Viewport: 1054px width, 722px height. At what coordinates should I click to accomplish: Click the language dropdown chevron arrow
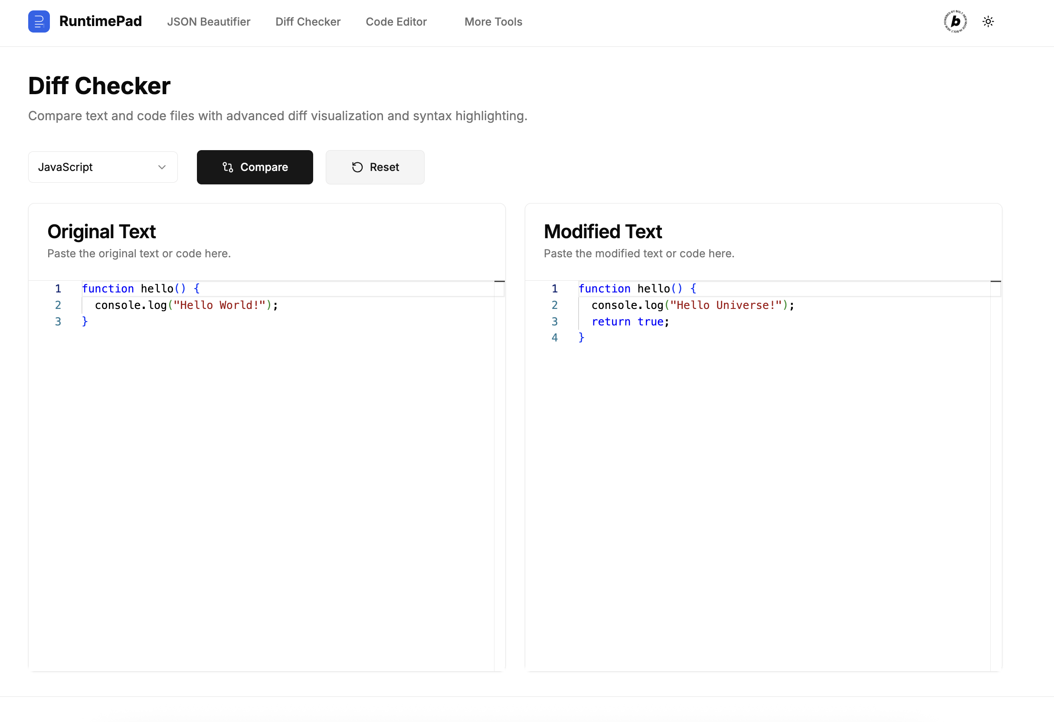pyautogui.click(x=162, y=167)
